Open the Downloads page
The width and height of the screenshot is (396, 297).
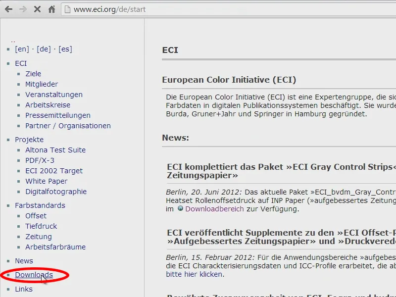34,275
